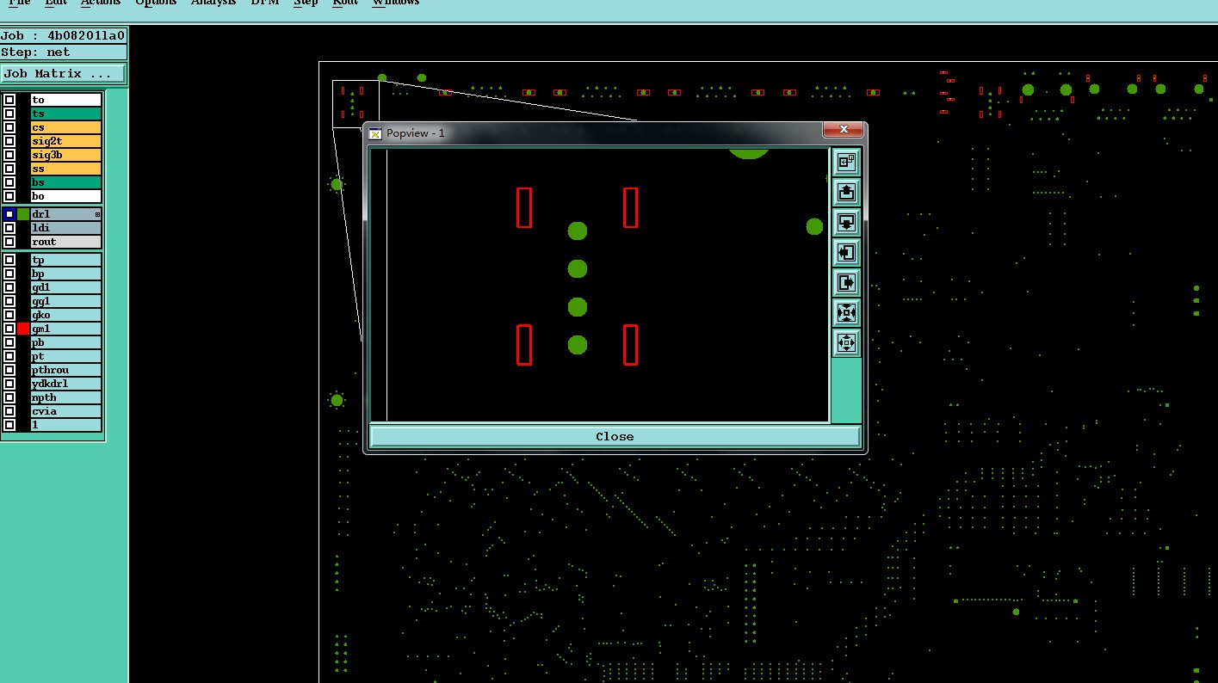Screen dimensions: 1218x683
Task: Select the bo layer name
Action: click(66, 196)
